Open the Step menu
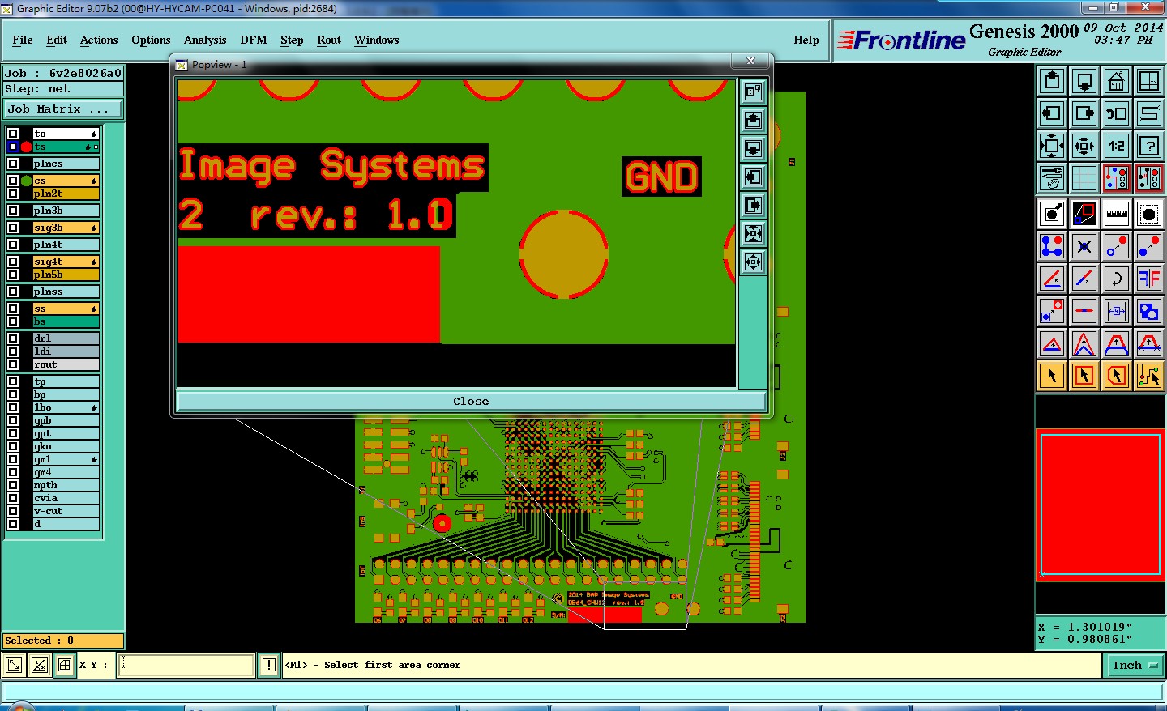This screenshot has height=711, width=1167. [292, 40]
